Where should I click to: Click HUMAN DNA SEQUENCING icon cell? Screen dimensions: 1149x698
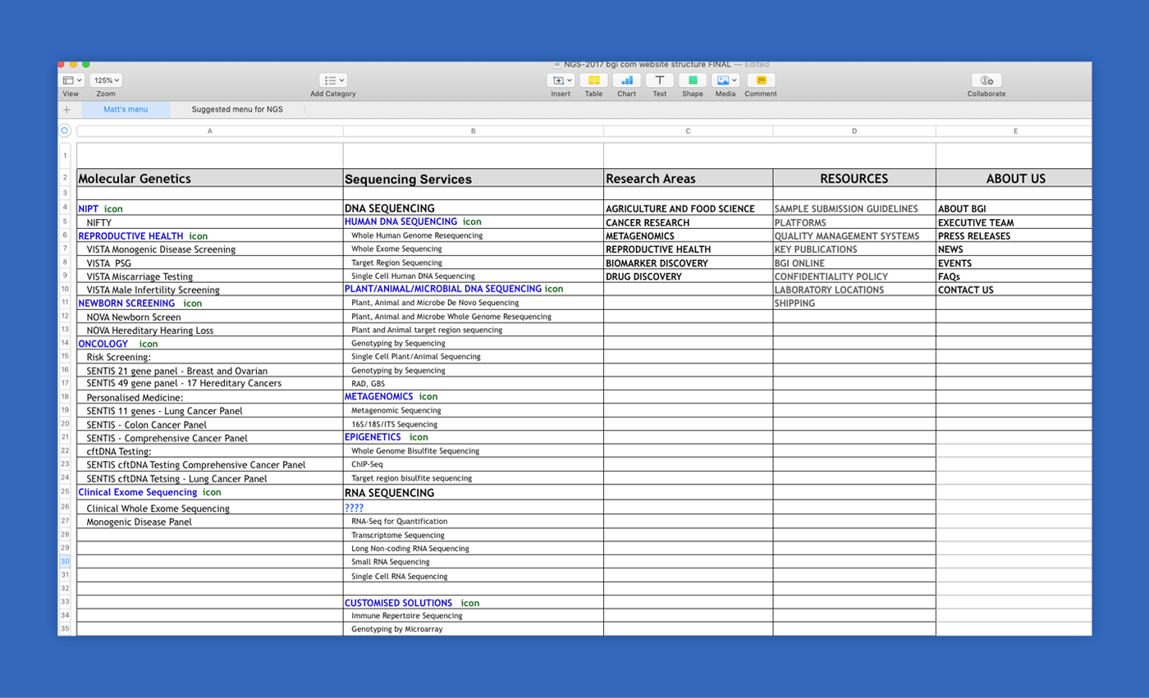474,221
